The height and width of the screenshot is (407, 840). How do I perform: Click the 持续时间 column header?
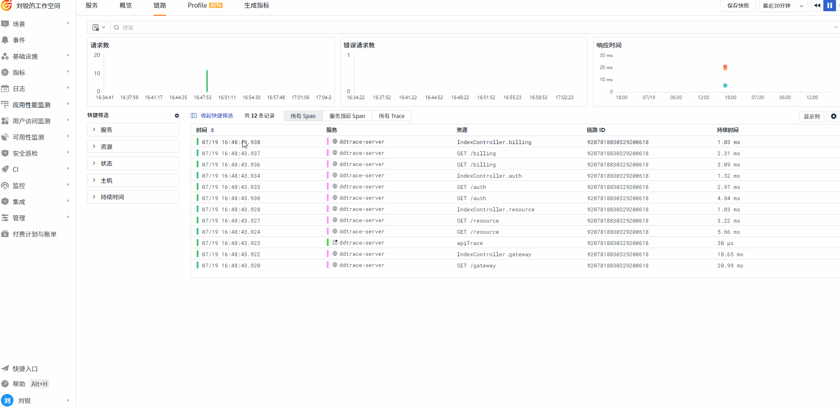[x=728, y=130]
